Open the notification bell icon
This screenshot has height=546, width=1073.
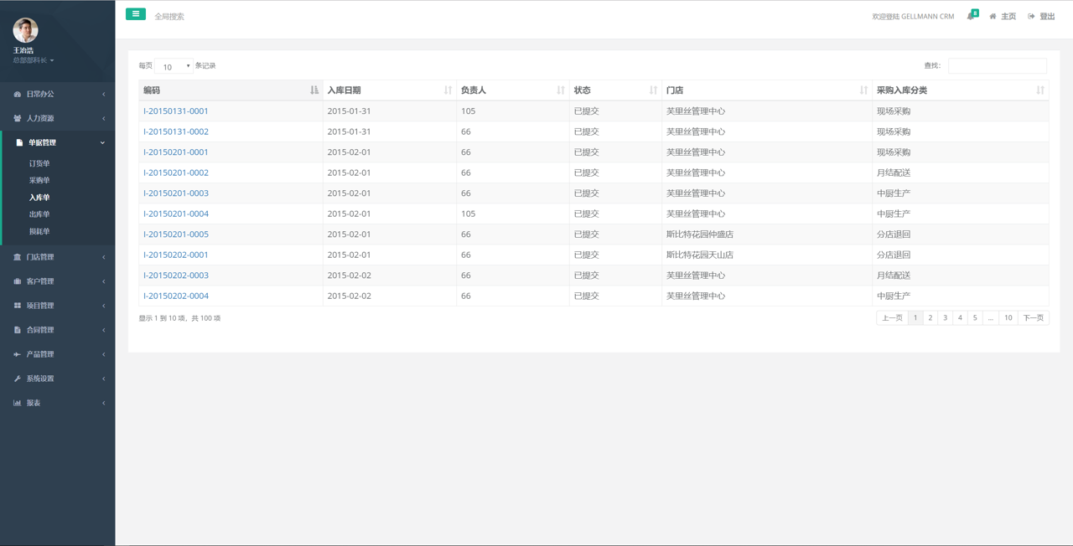point(971,16)
